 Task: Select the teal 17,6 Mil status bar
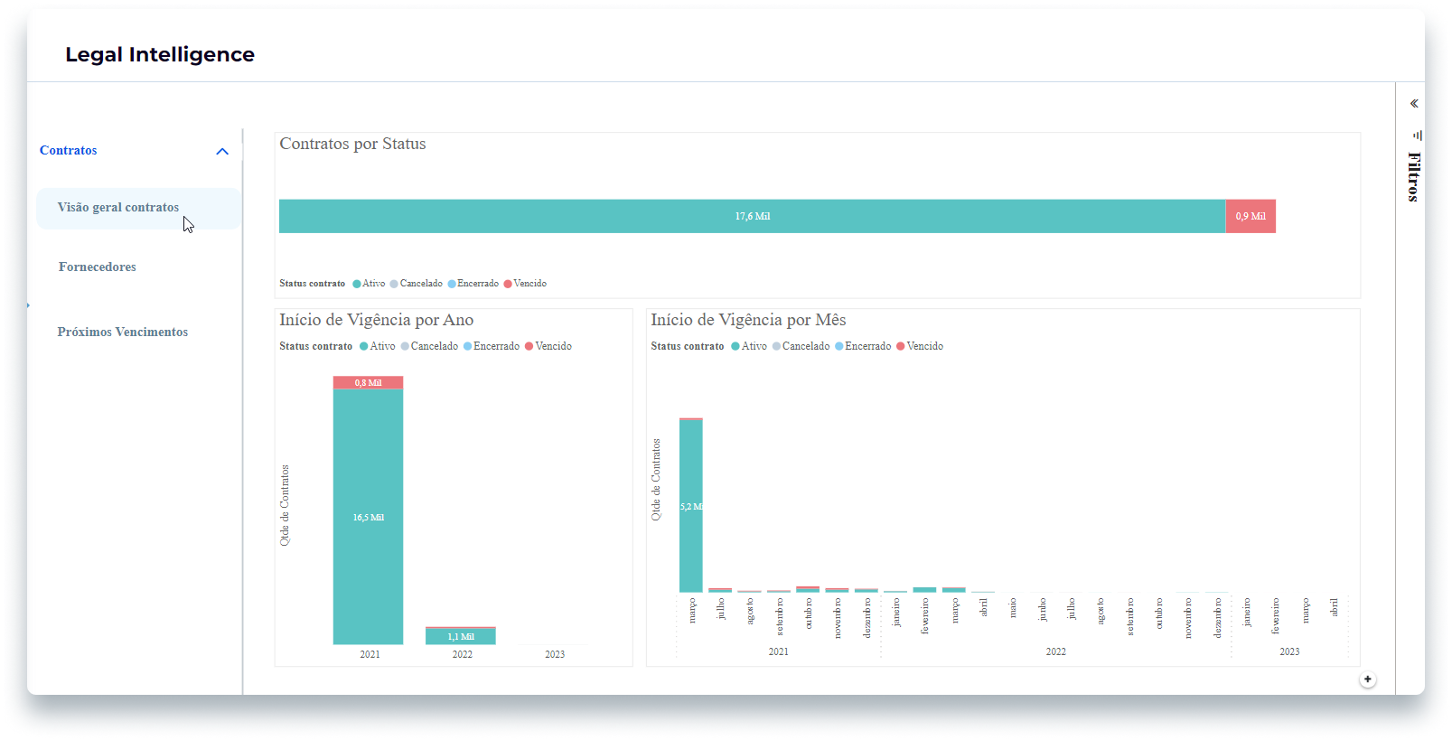752,217
